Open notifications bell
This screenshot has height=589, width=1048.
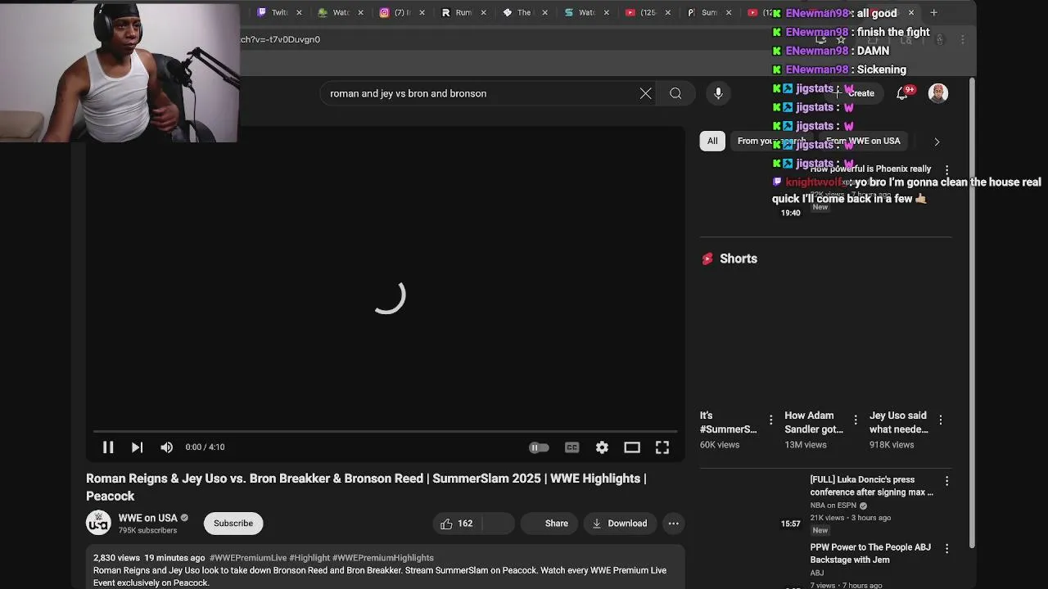tap(903, 93)
